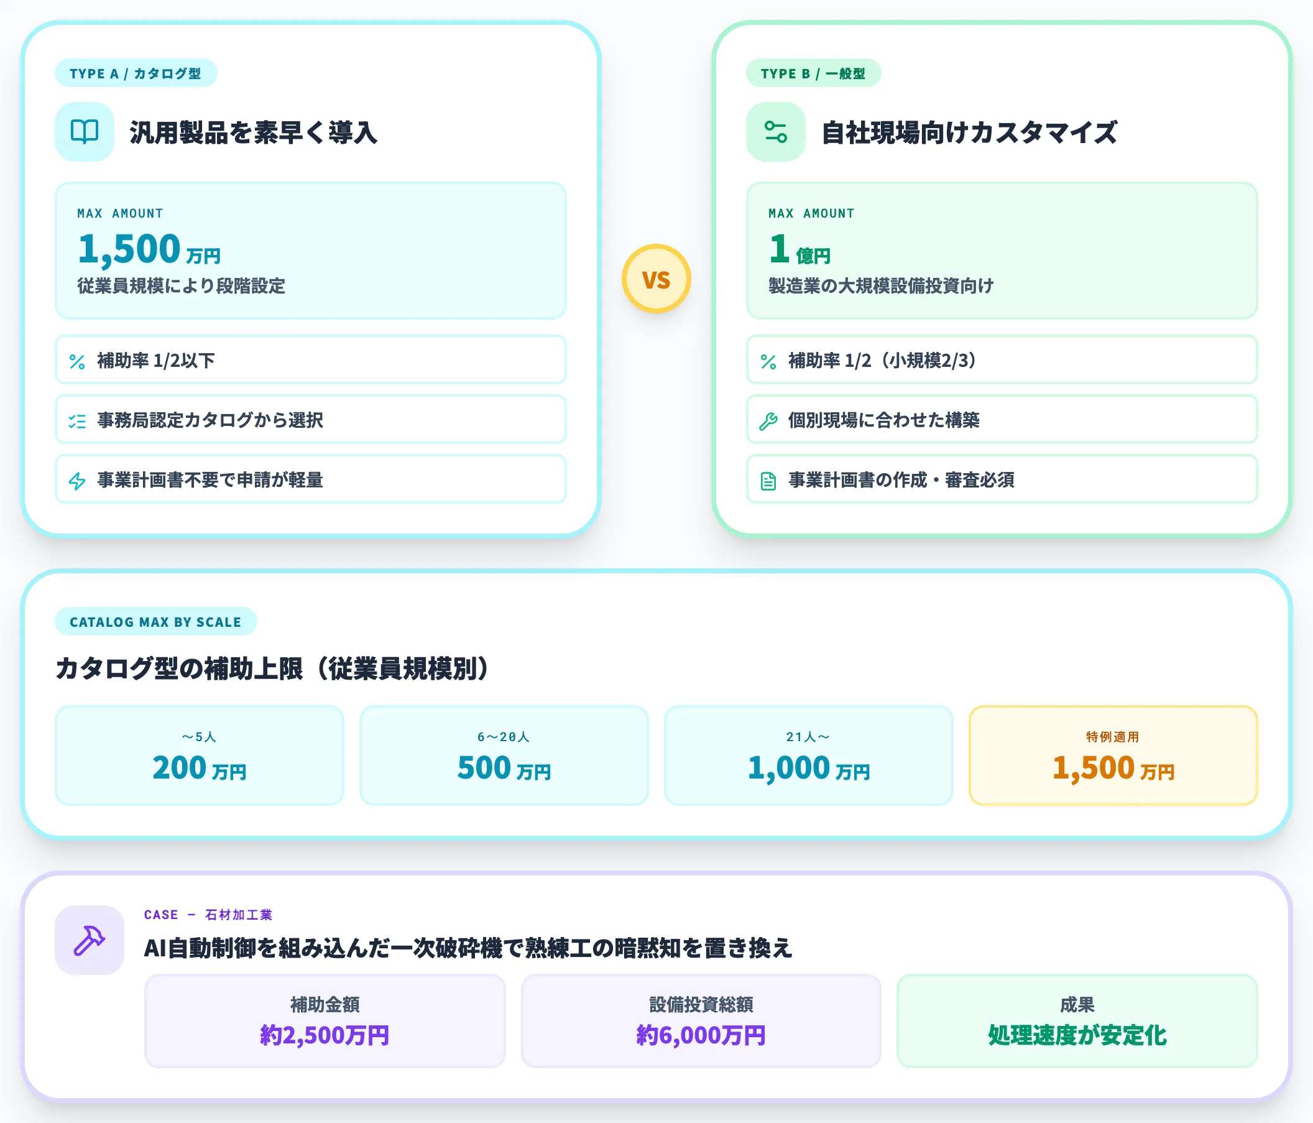Click the percent icon beside 補助率 1/2（小規模2/3）

(768, 361)
